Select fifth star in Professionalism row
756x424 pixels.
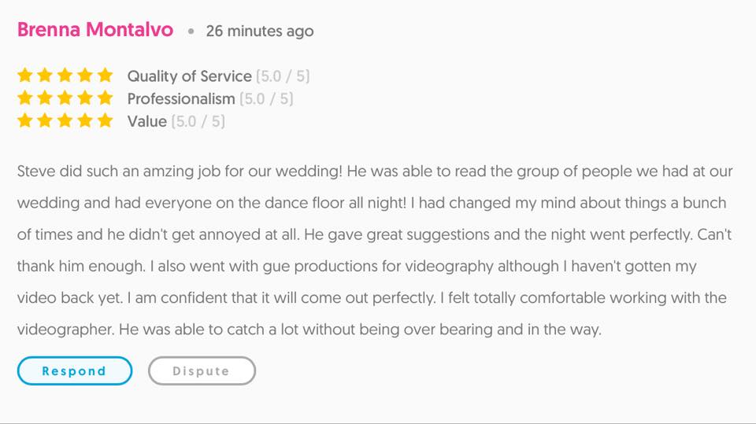(x=105, y=98)
